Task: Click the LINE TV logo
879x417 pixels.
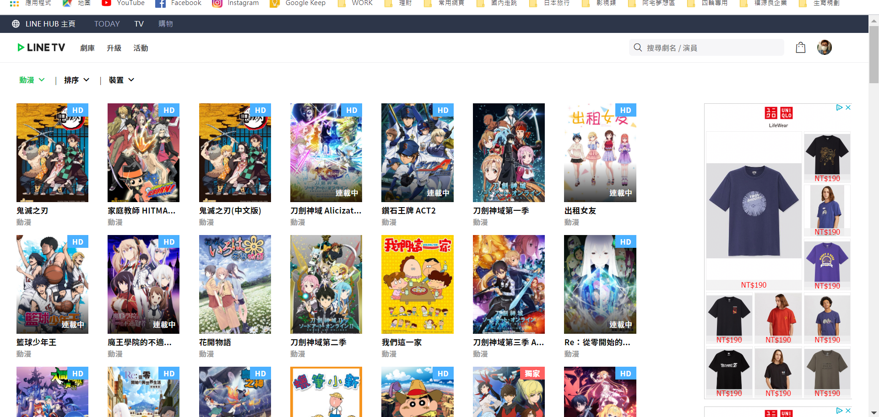Action: [x=41, y=48]
